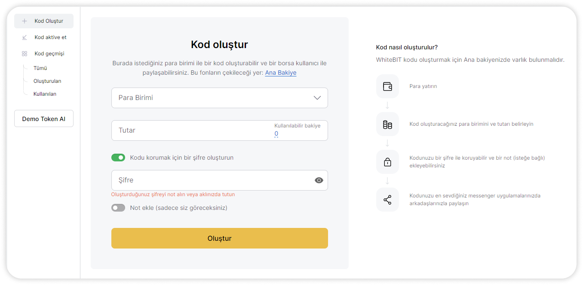Click the Para Birimi chevron arrow

(x=317, y=98)
